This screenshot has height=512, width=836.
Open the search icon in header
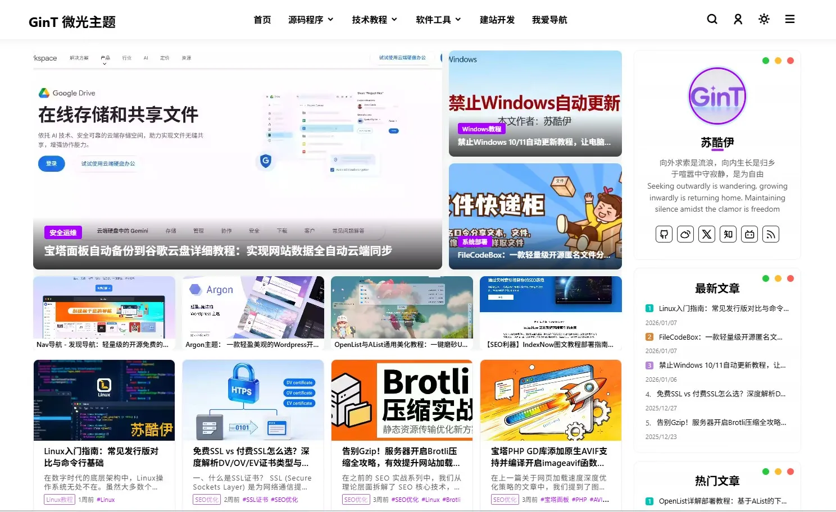click(x=712, y=19)
